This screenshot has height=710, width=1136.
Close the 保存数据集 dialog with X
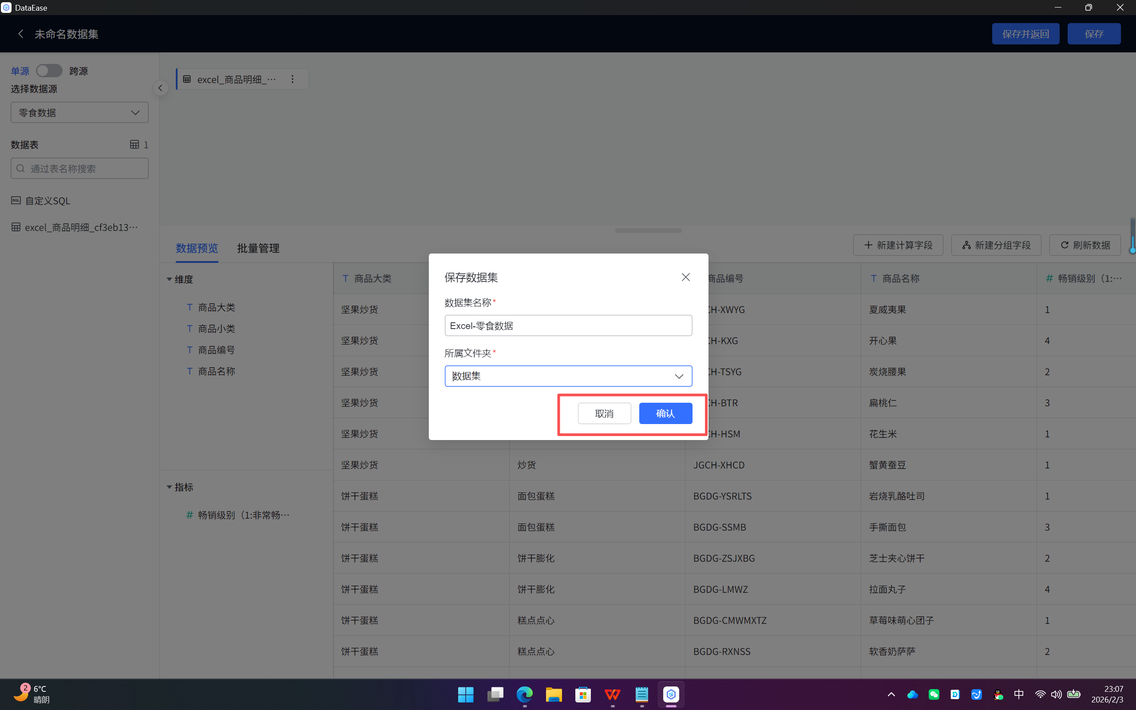(685, 277)
